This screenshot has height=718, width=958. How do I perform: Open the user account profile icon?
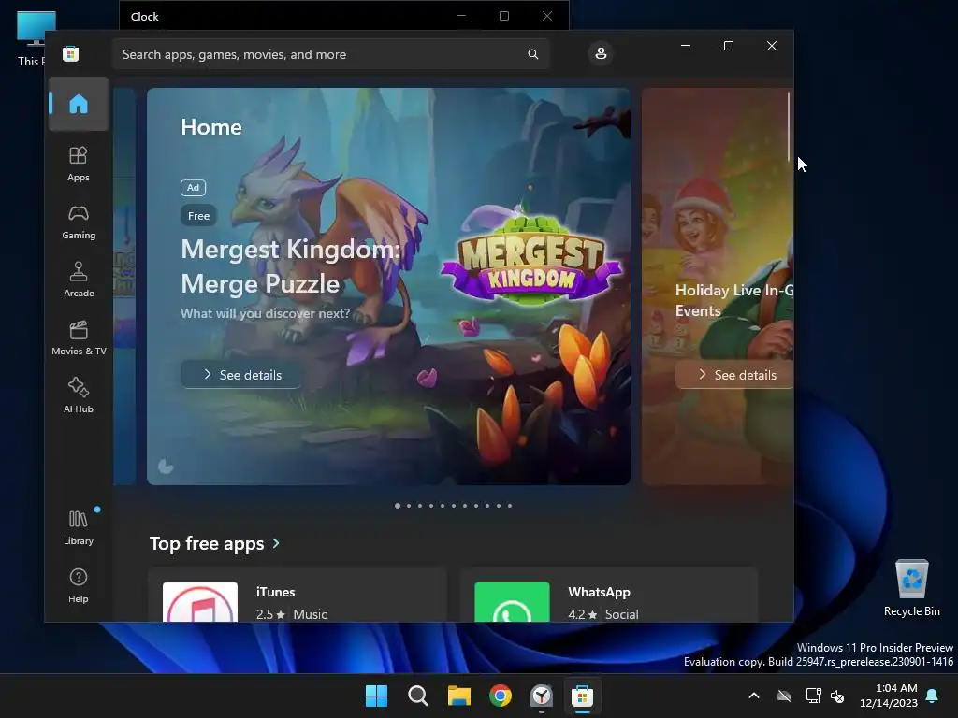click(601, 53)
